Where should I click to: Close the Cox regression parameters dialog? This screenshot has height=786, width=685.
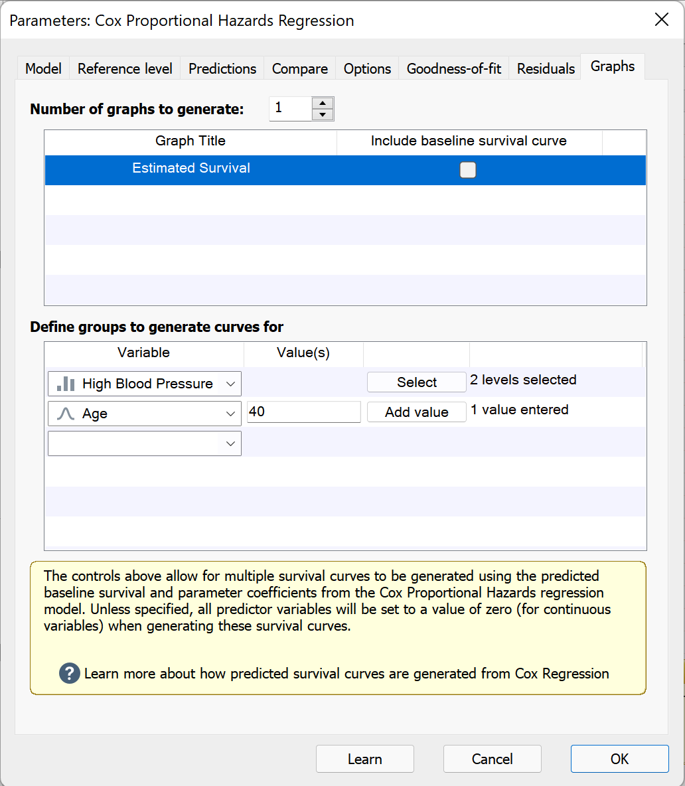[x=661, y=20]
